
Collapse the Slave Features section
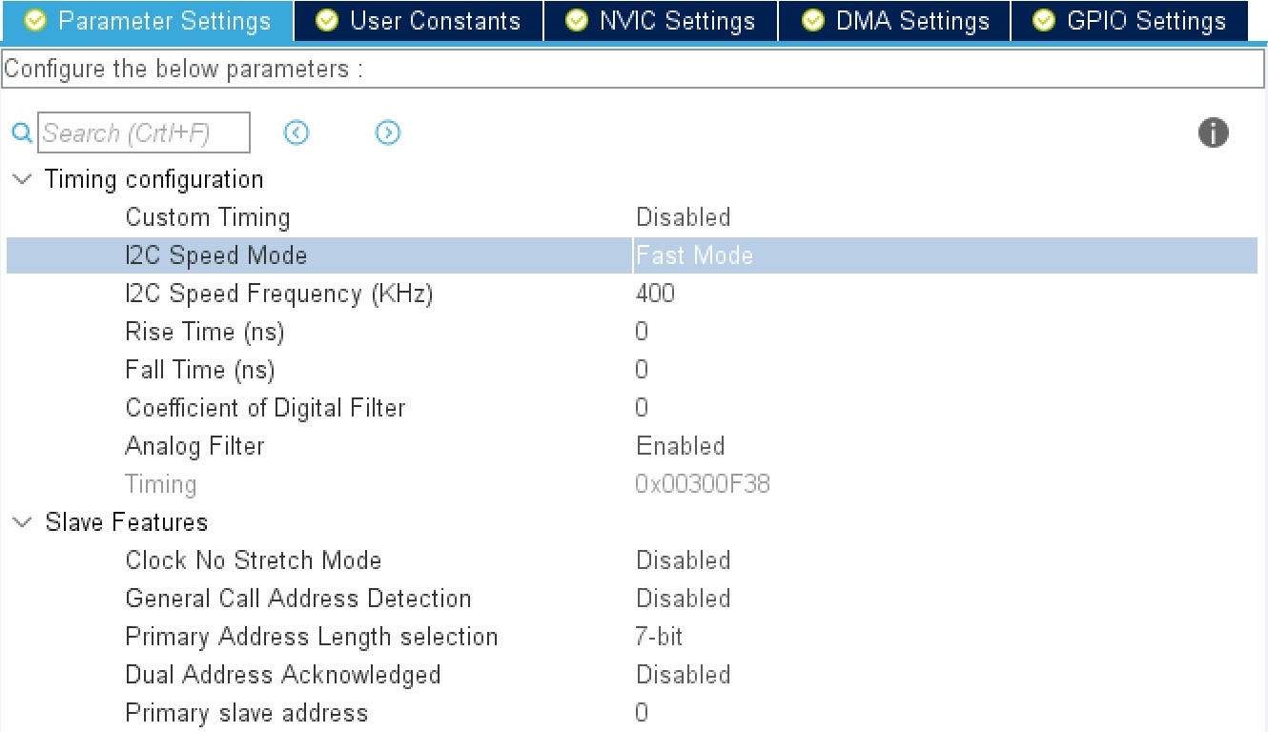[23, 522]
